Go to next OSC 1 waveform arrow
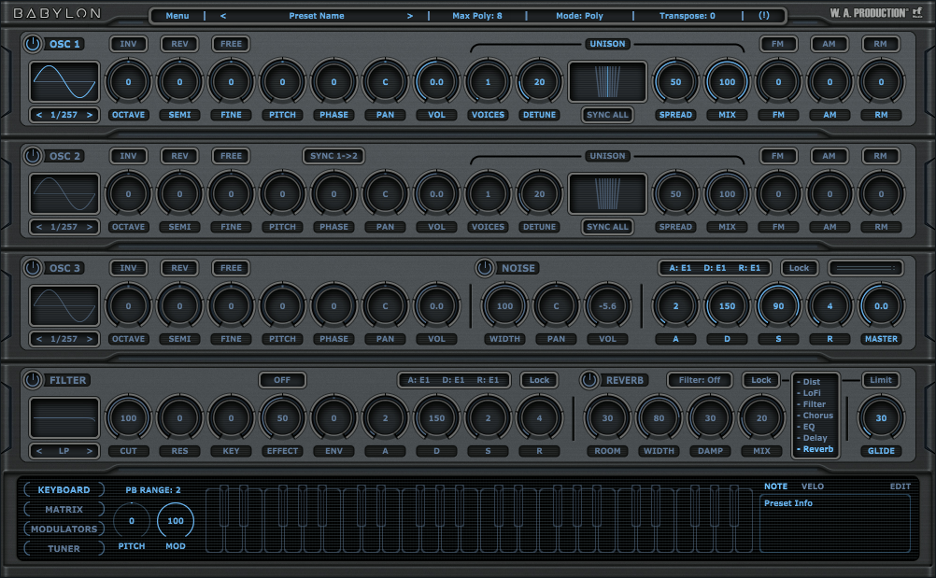This screenshot has width=936, height=578. pos(90,115)
